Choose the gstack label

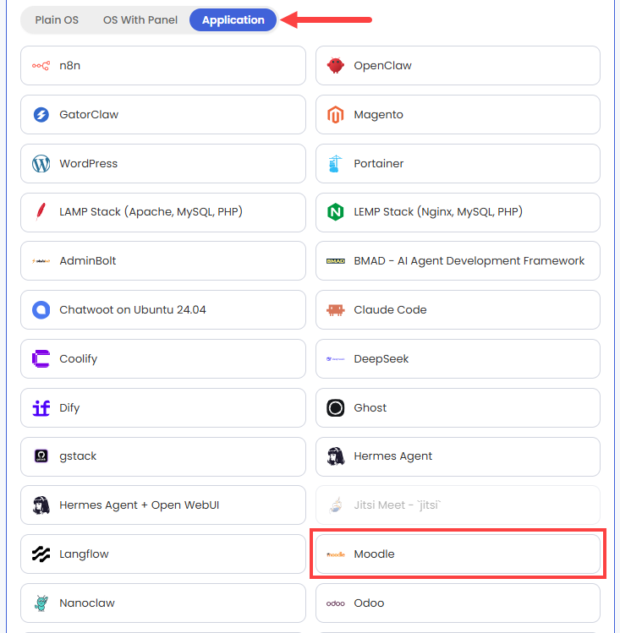coord(78,456)
